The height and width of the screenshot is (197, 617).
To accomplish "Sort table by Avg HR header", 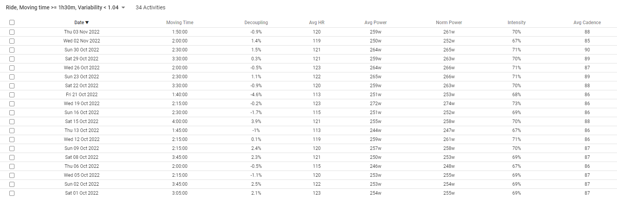I will 317,23.
